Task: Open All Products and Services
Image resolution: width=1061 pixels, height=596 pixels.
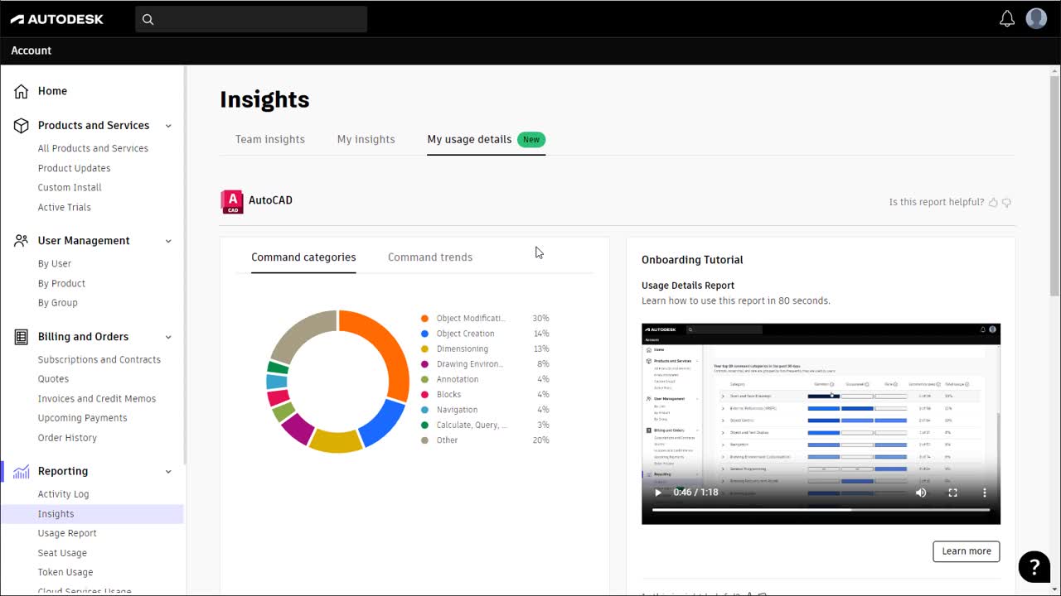Action: tap(93, 148)
